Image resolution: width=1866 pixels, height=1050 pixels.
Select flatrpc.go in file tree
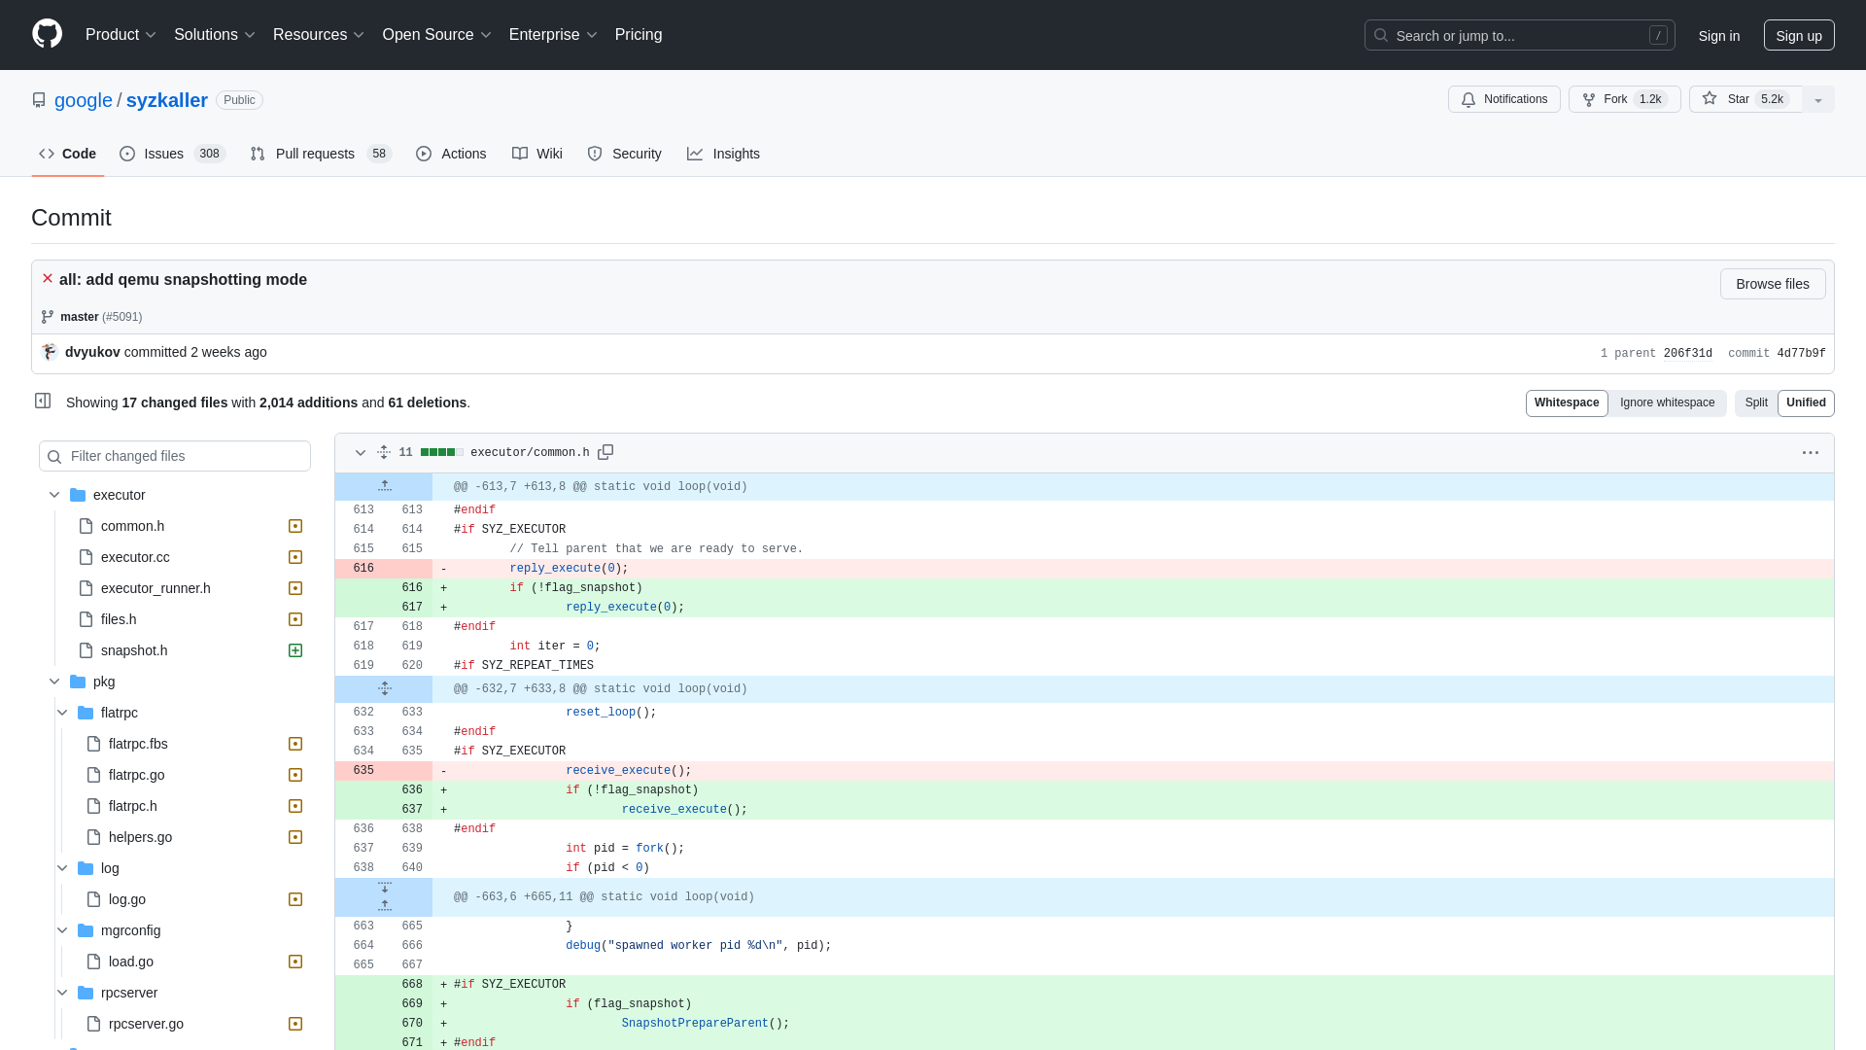[136, 775]
